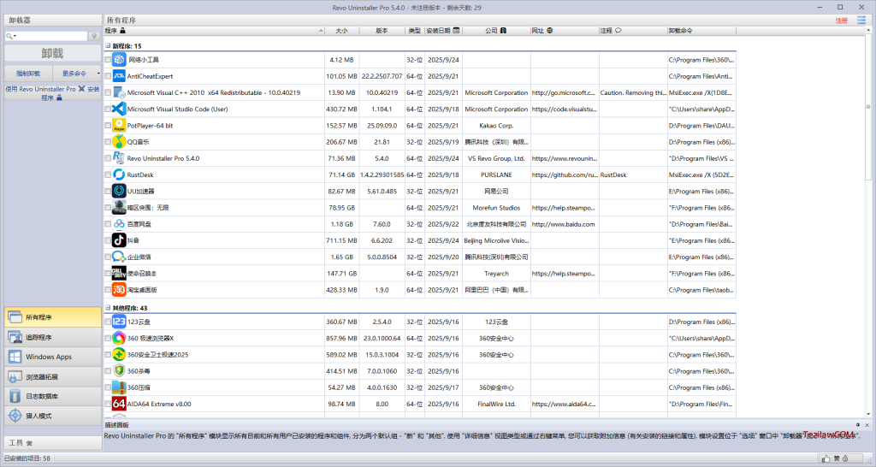The image size is (876, 467).
Task: Click the 360 极速浏览器X program icon
Action: coord(119,338)
